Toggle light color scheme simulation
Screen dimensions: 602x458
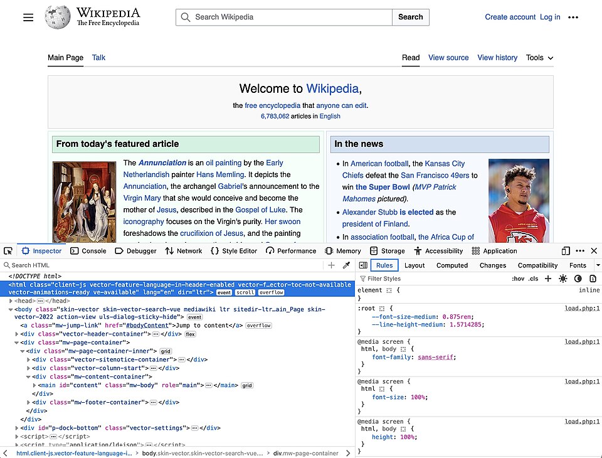tap(563, 279)
